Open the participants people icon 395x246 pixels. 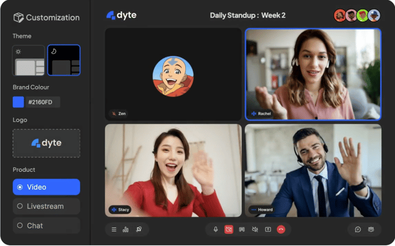click(371, 229)
